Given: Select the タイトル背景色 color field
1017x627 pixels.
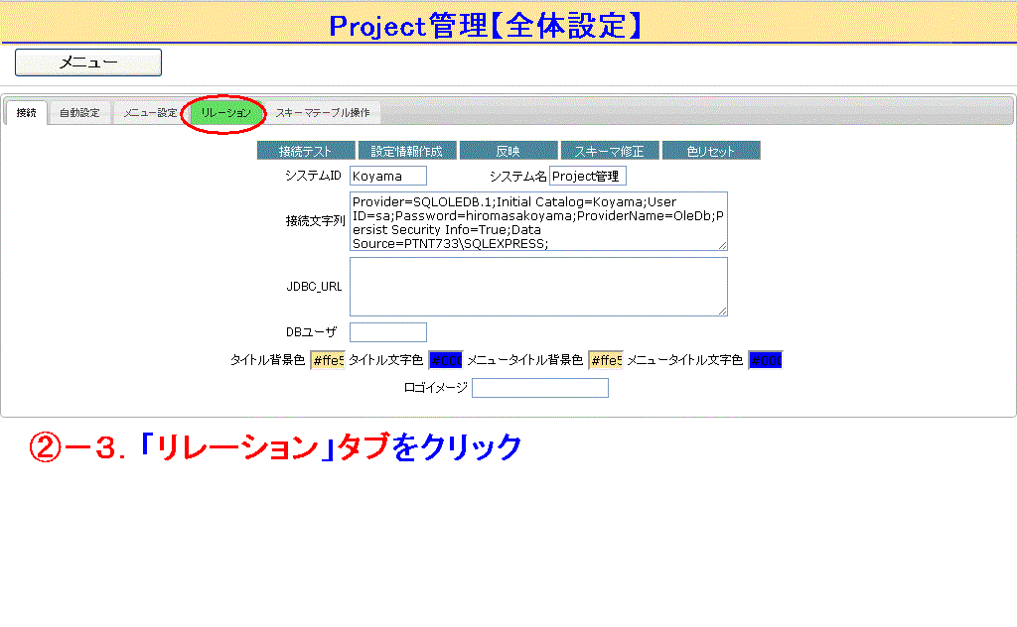Looking at the screenshot, I should pyautogui.click(x=327, y=360).
